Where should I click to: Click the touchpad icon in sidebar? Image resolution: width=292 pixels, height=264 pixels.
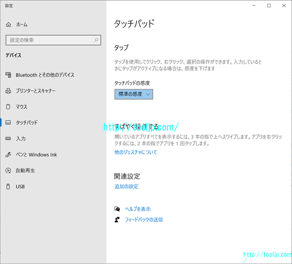click(8, 122)
